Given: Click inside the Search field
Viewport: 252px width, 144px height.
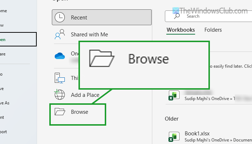Looking at the screenshot, I should coord(208,16).
